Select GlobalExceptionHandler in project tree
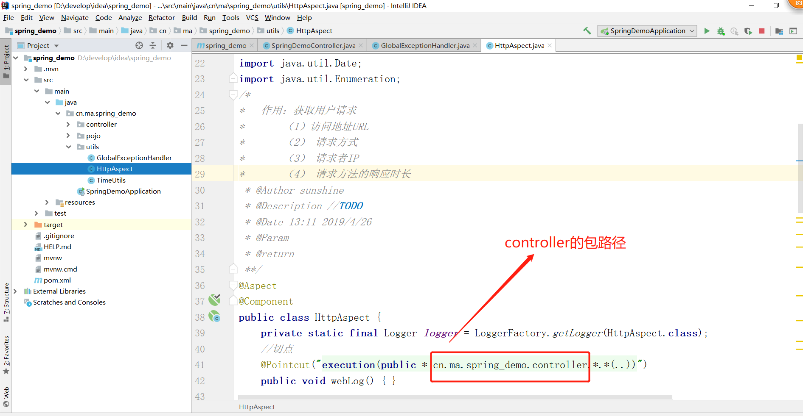Image resolution: width=803 pixels, height=416 pixels. click(134, 158)
